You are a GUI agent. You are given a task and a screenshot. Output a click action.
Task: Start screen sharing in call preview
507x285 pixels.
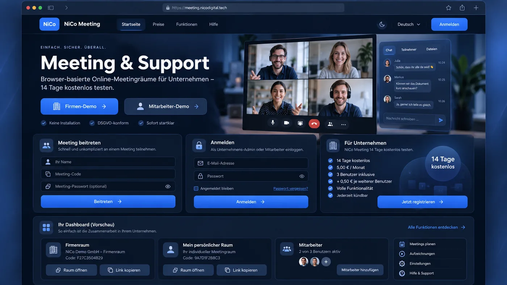coord(300,123)
